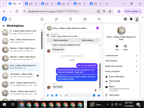The width and height of the screenshot is (144, 108).
Task: Send a thumbs-up like
Action: point(99,95)
